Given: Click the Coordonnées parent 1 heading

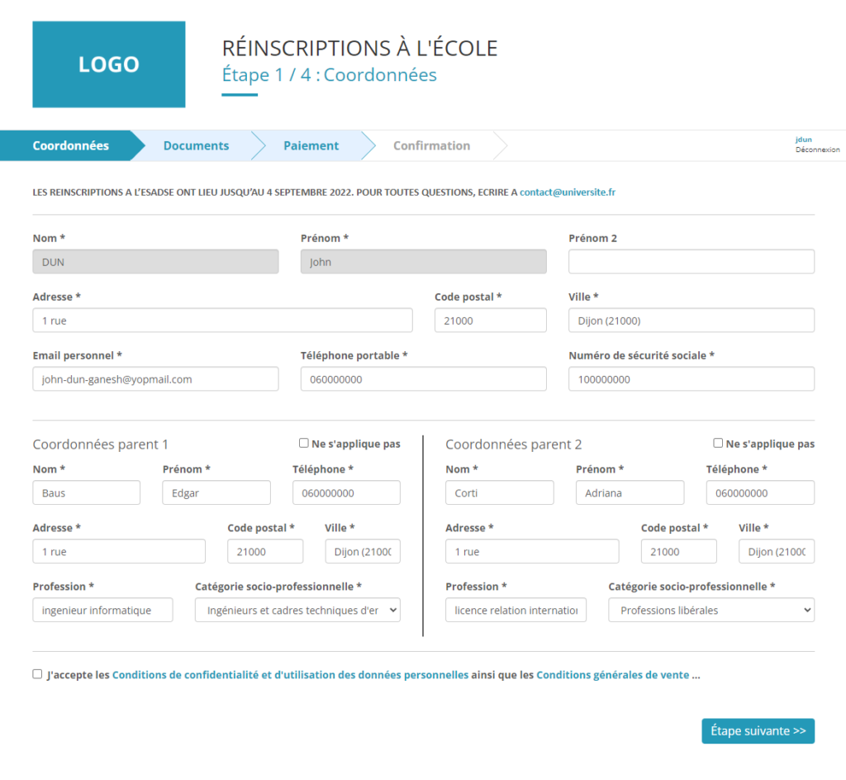Looking at the screenshot, I should [100, 445].
